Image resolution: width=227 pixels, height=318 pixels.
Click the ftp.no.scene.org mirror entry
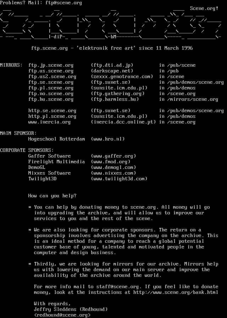click(x=51, y=94)
